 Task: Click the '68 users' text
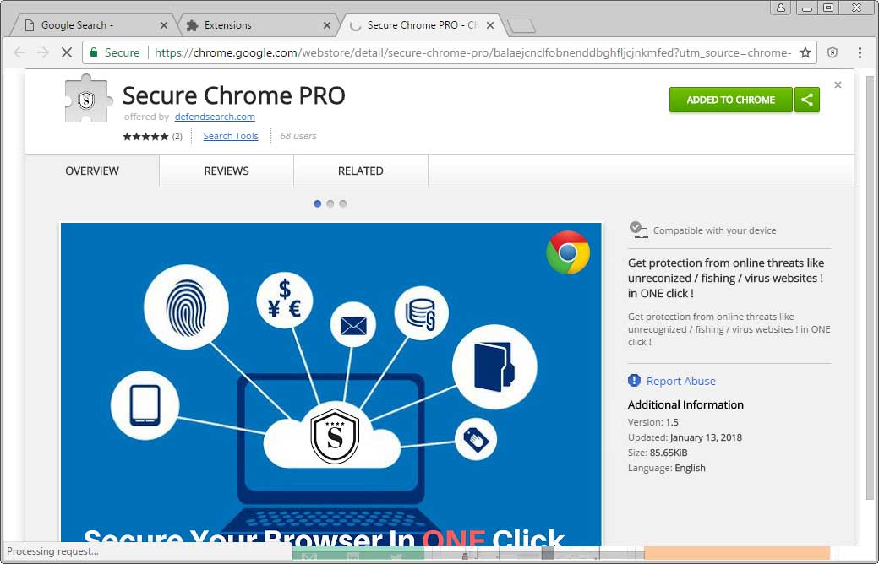298,136
